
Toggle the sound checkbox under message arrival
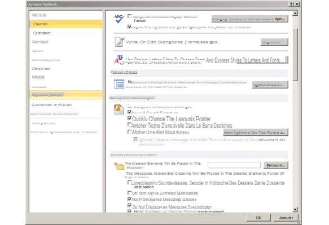pyautogui.click(x=129, y=112)
